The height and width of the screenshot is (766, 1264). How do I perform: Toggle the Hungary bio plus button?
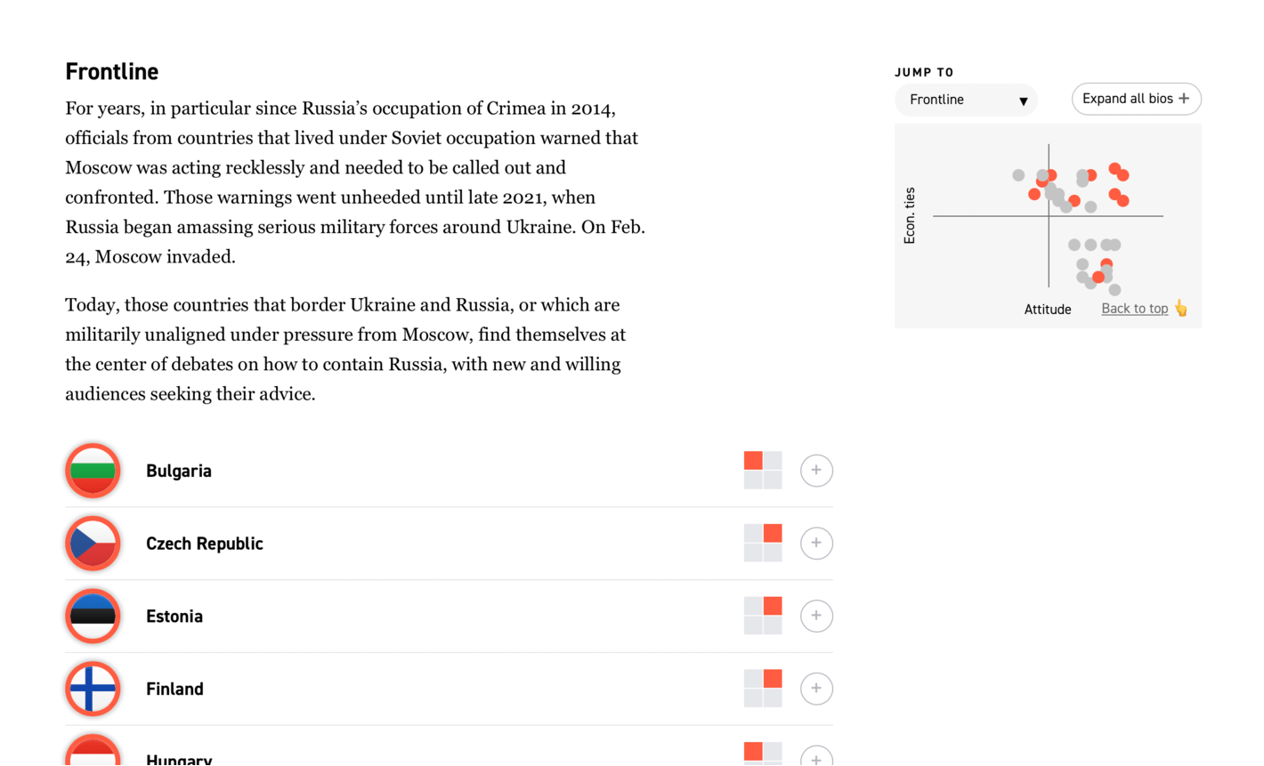click(x=816, y=755)
